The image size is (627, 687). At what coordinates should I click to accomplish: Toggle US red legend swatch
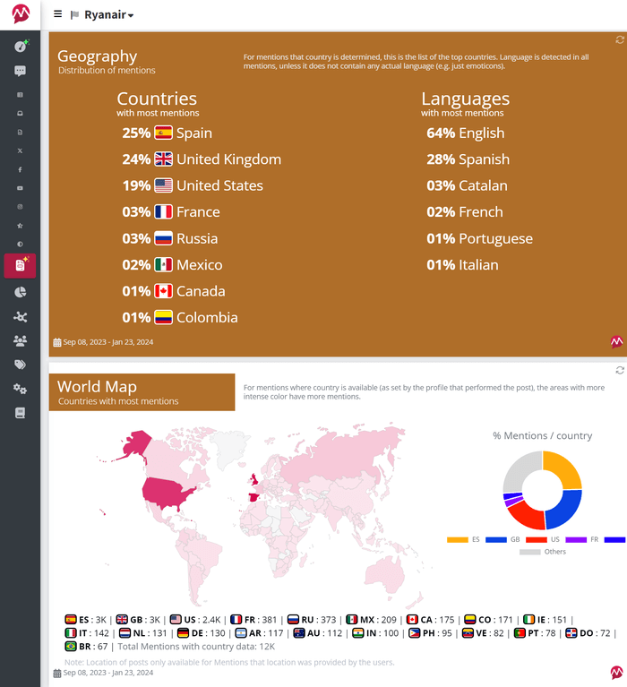point(537,540)
